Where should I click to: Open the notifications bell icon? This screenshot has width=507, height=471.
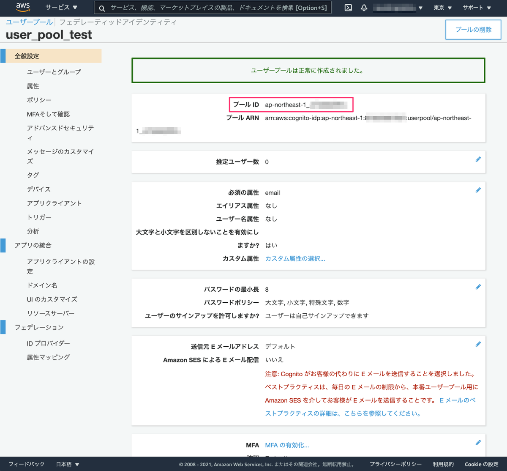(x=364, y=8)
